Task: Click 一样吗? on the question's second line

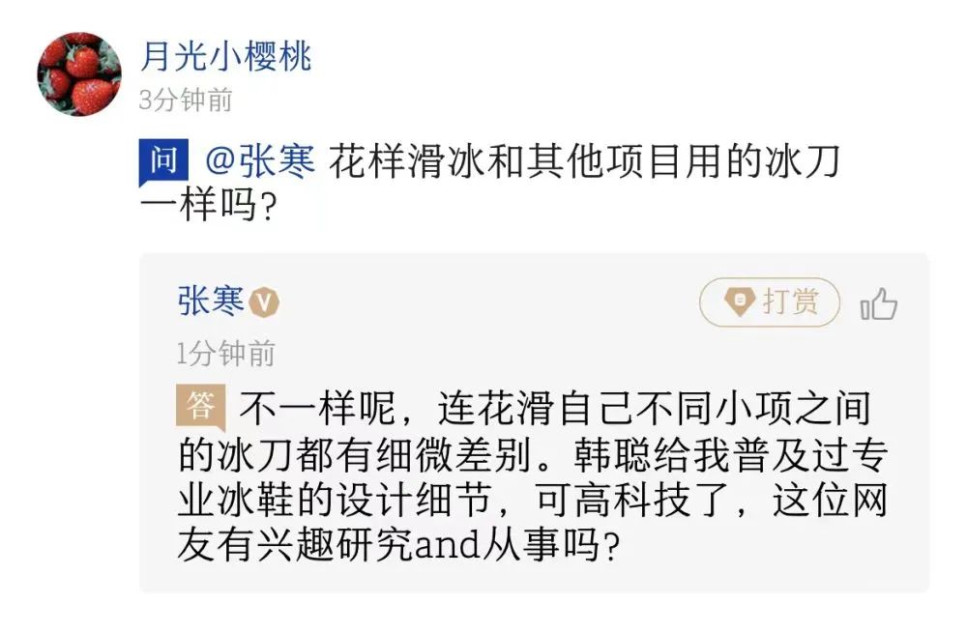Action: coord(202,206)
